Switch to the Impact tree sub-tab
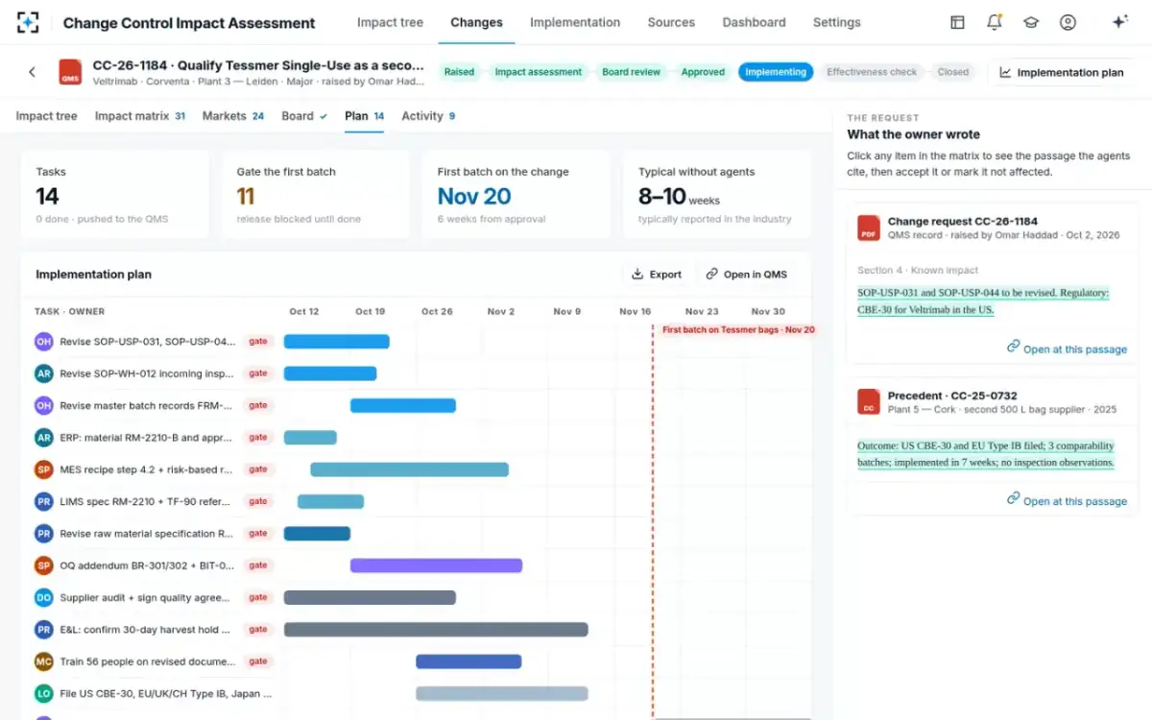 coord(46,116)
